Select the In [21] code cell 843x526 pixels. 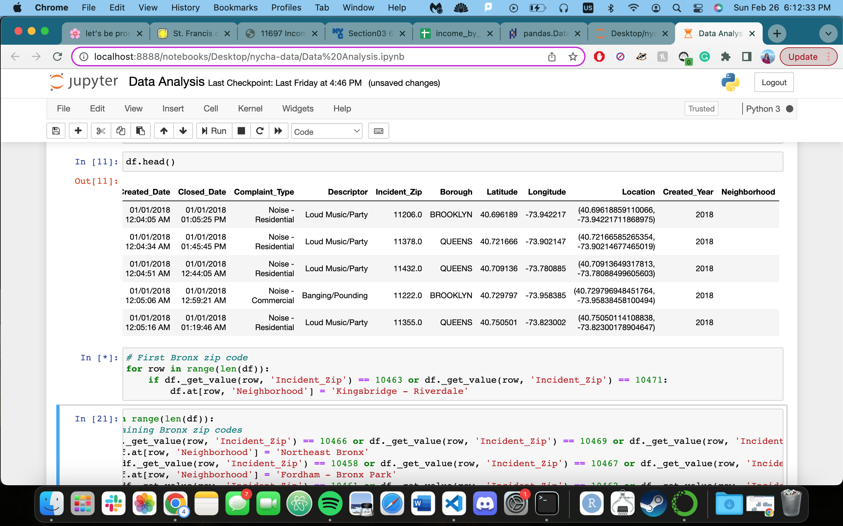pyautogui.click(x=452, y=447)
